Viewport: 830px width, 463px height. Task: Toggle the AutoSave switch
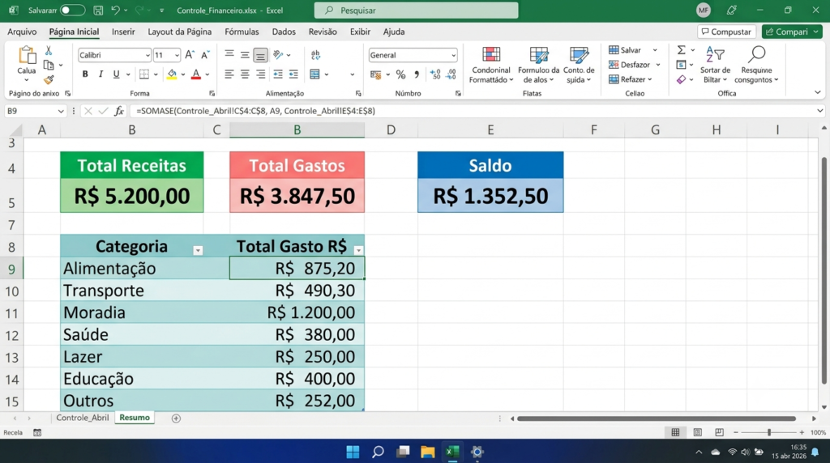pyautogui.click(x=72, y=10)
